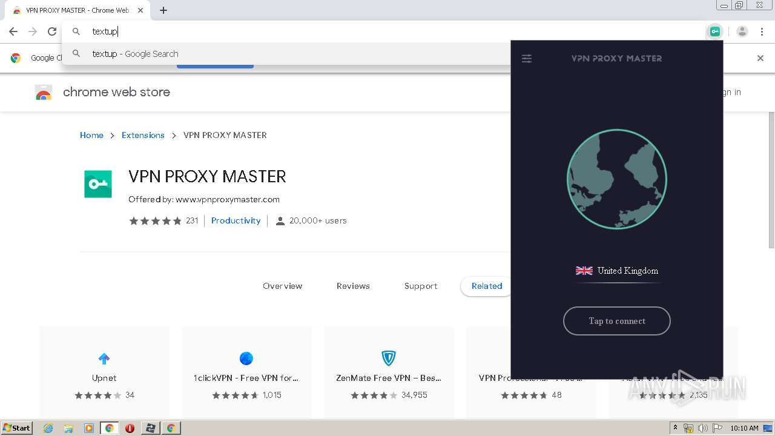
Task: Click the browser forward arrow
Action: (x=33, y=31)
